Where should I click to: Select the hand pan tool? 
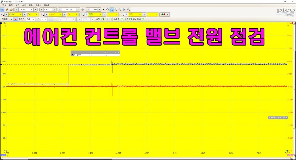click(108, 9)
